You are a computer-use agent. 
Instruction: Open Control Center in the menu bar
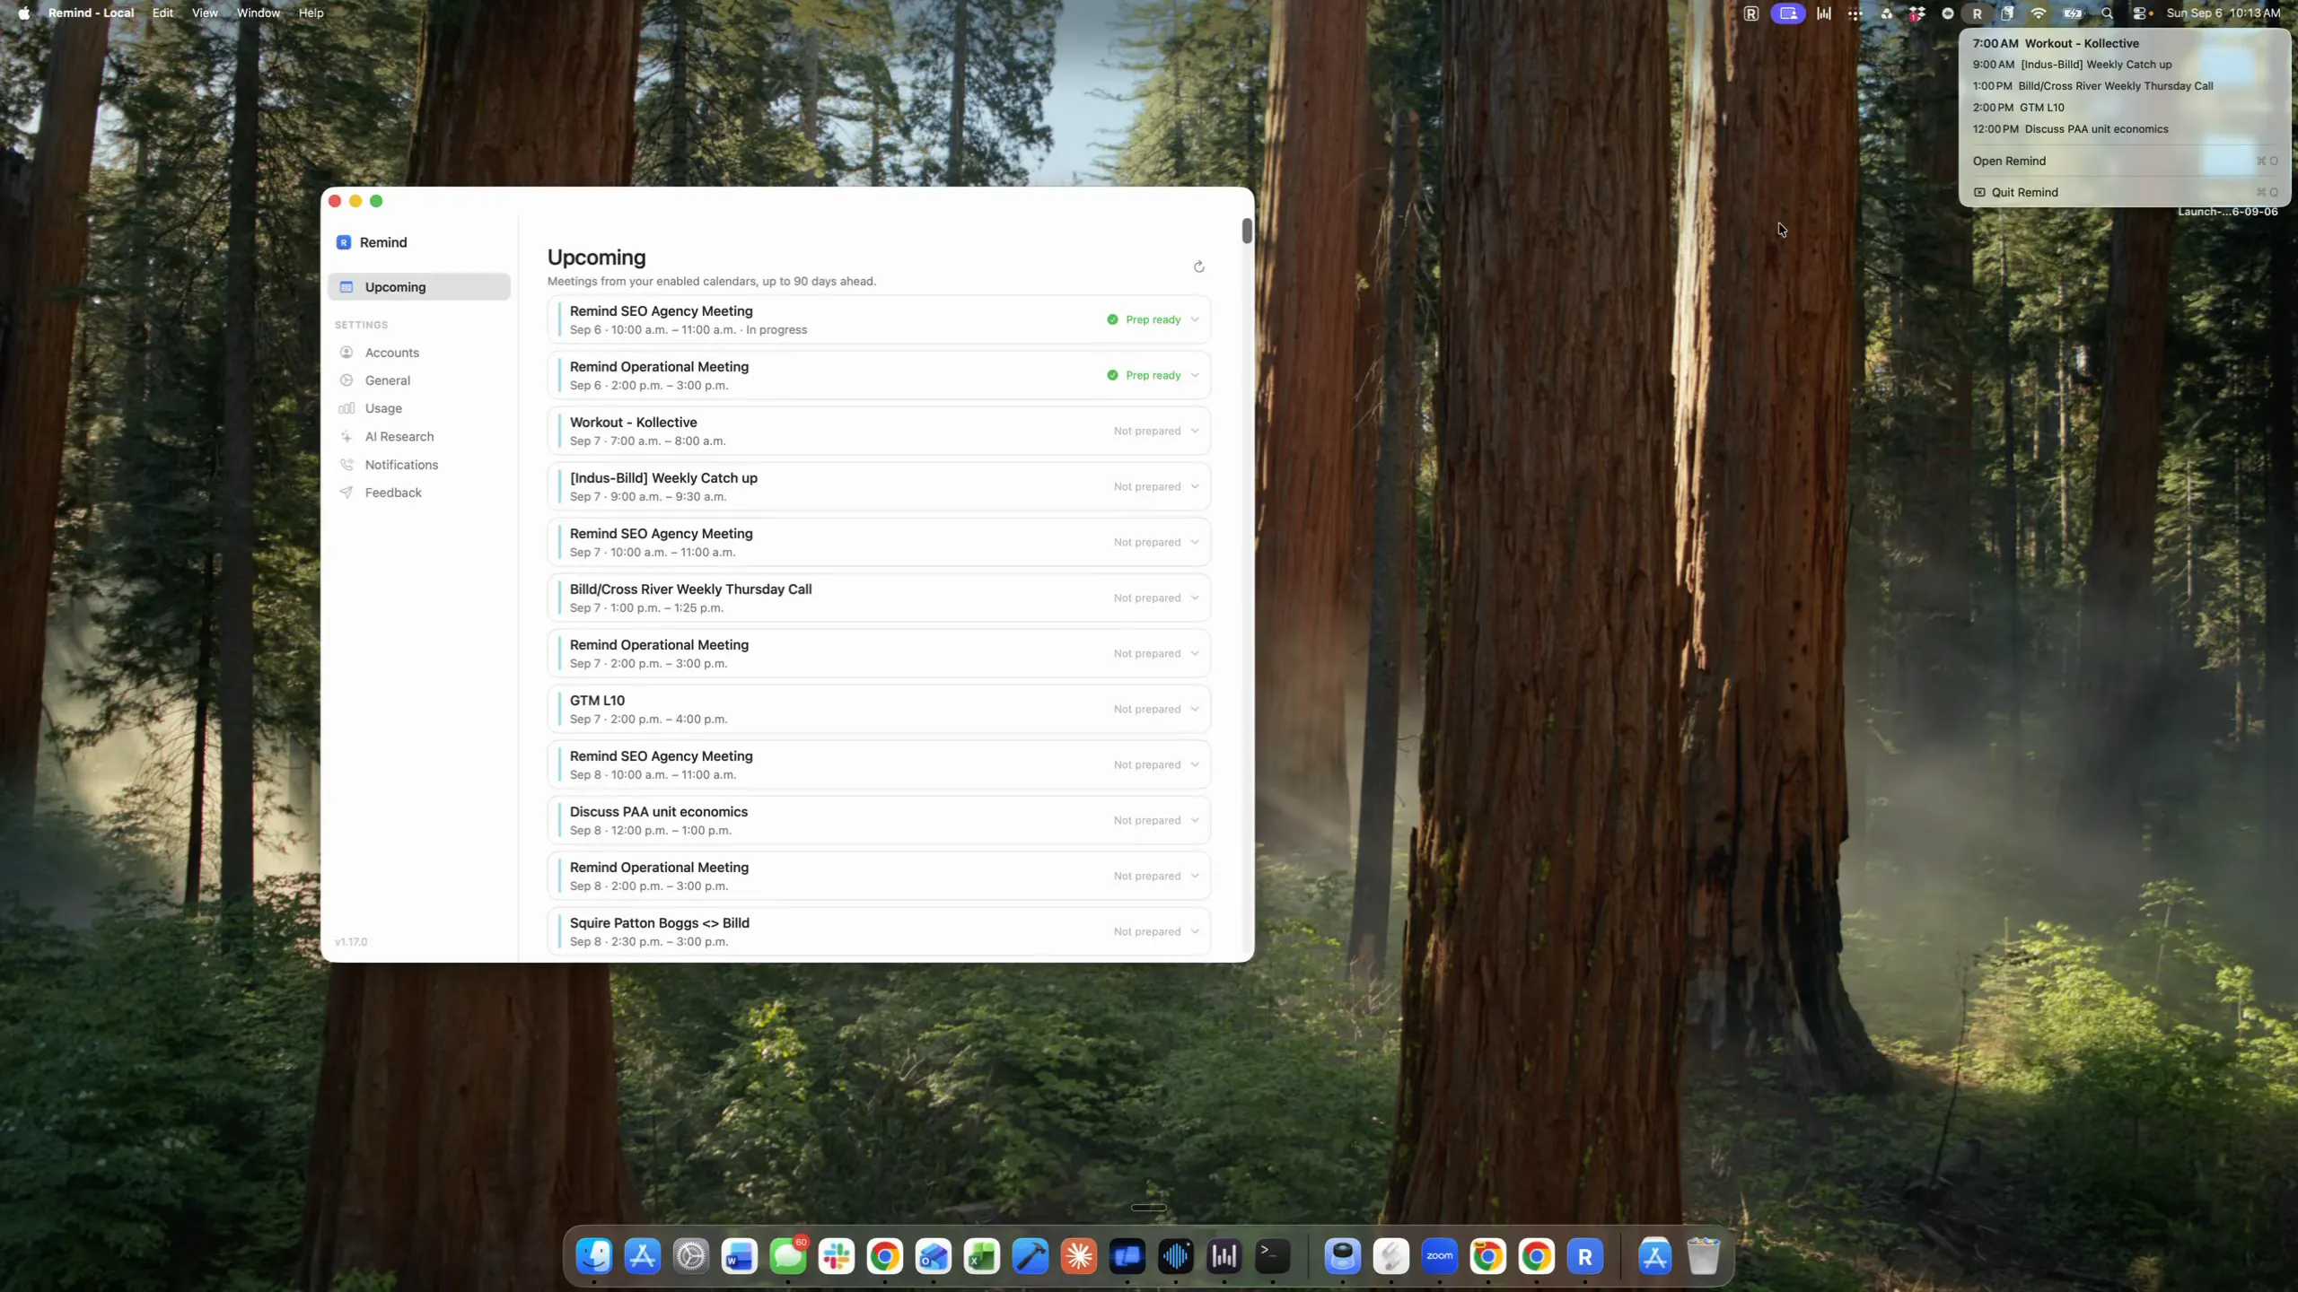pos(2142,13)
